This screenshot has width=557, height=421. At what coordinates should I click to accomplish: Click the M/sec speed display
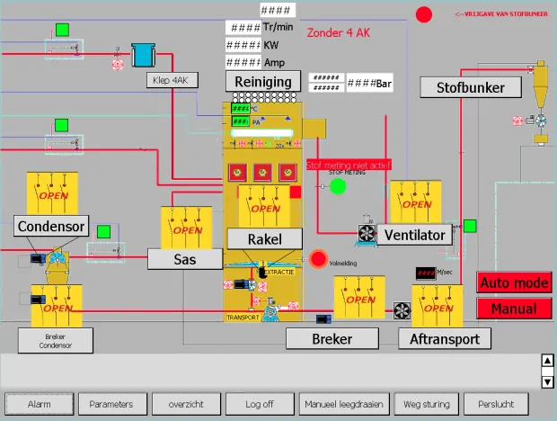(426, 273)
